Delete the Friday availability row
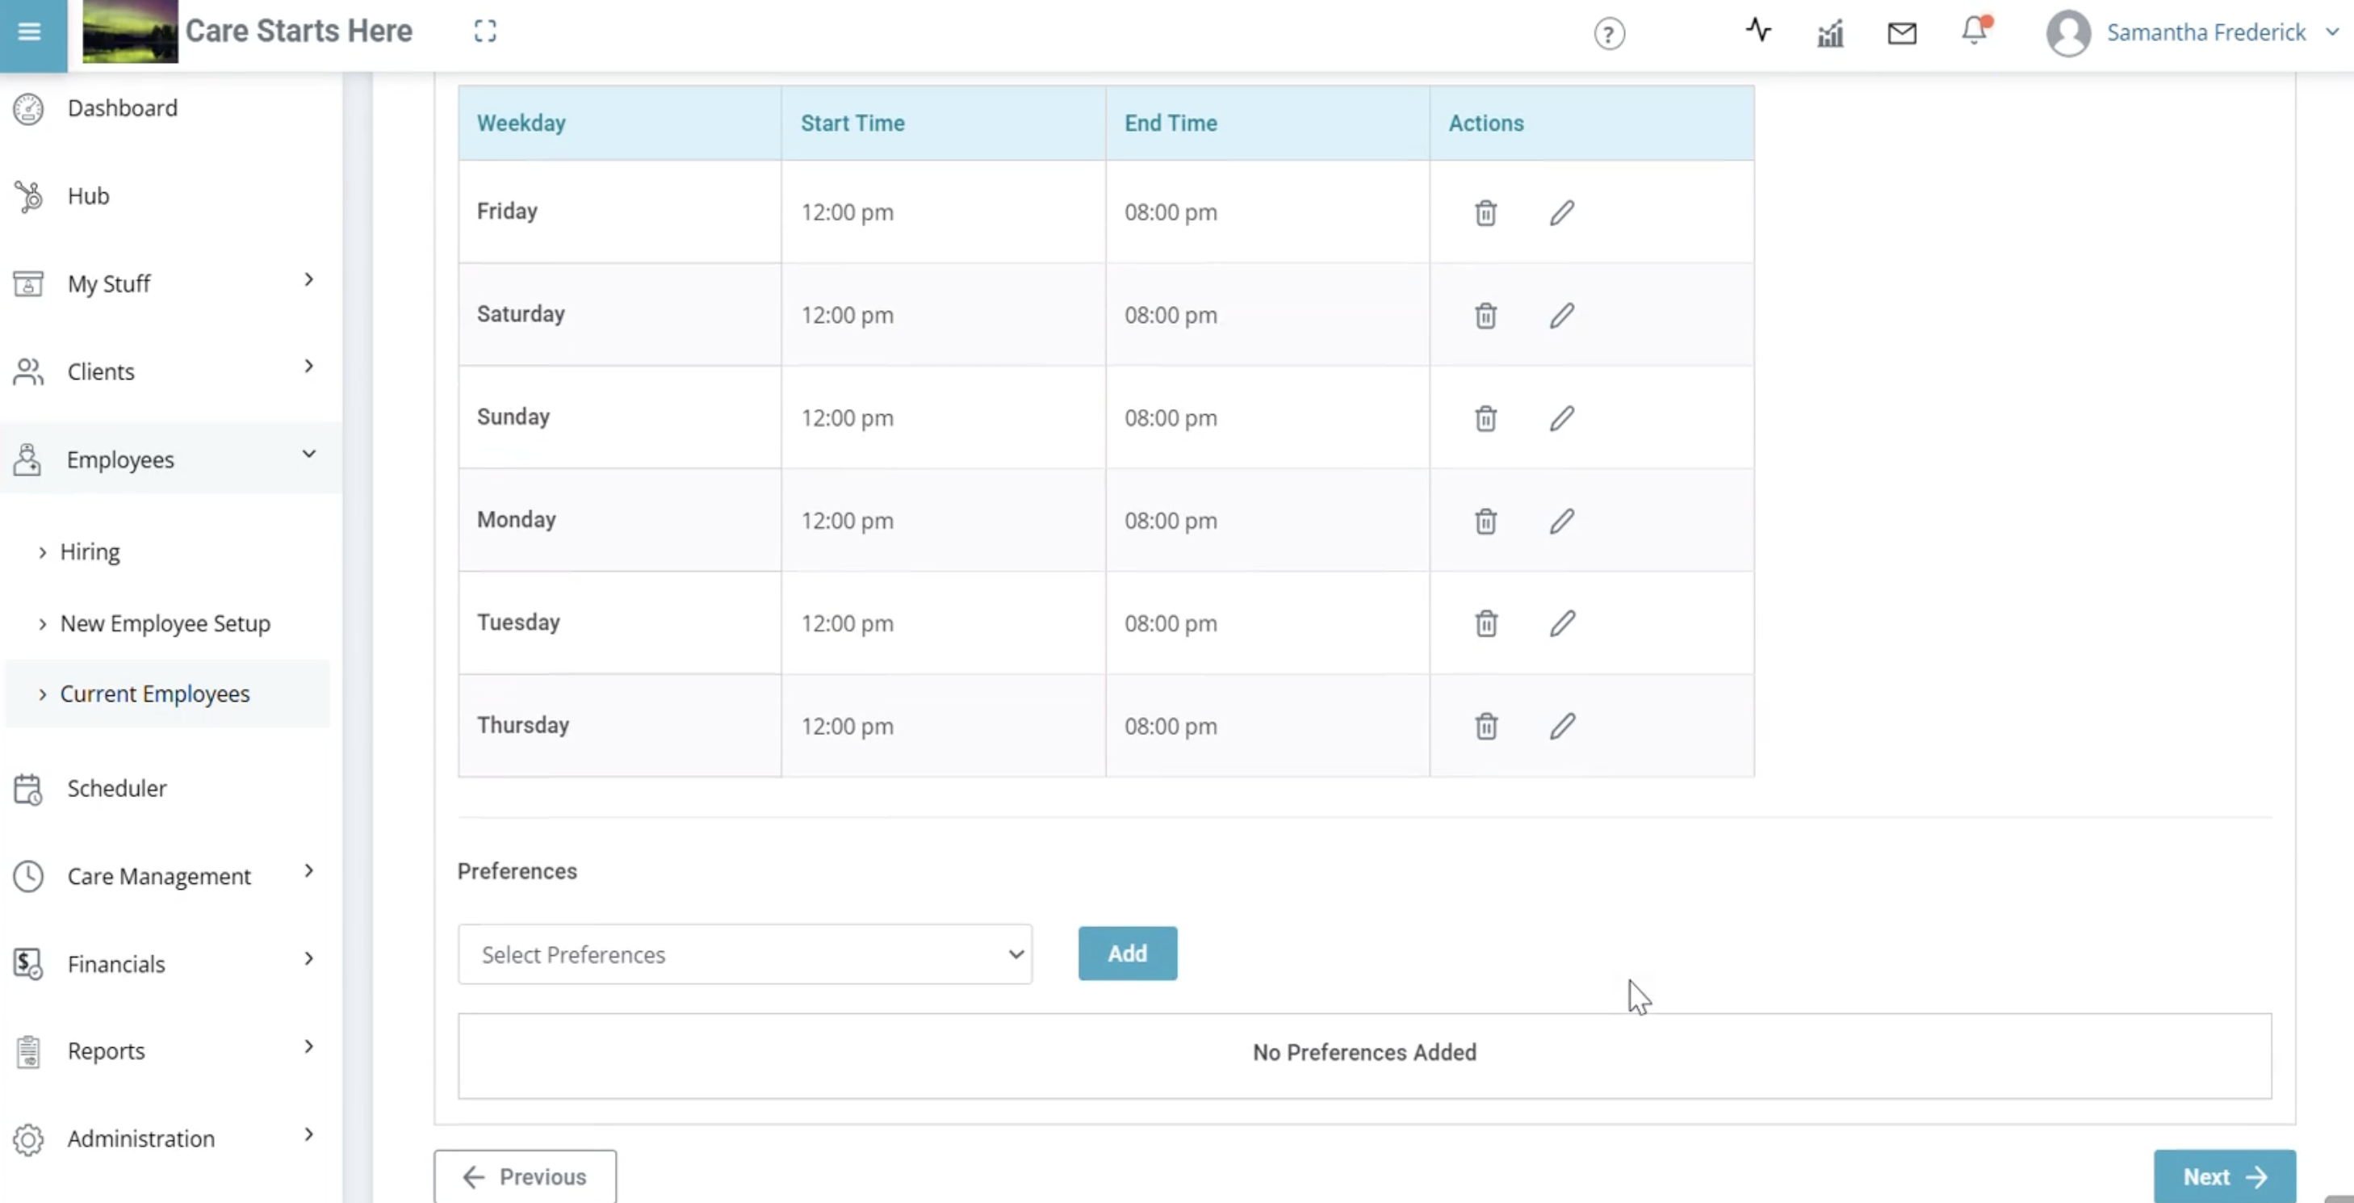This screenshot has width=2354, height=1203. coord(1485,213)
